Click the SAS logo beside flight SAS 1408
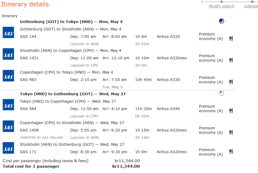This screenshot has width=258, height=173. [8, 127]
